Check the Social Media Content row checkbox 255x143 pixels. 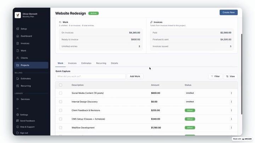point(61,93)
